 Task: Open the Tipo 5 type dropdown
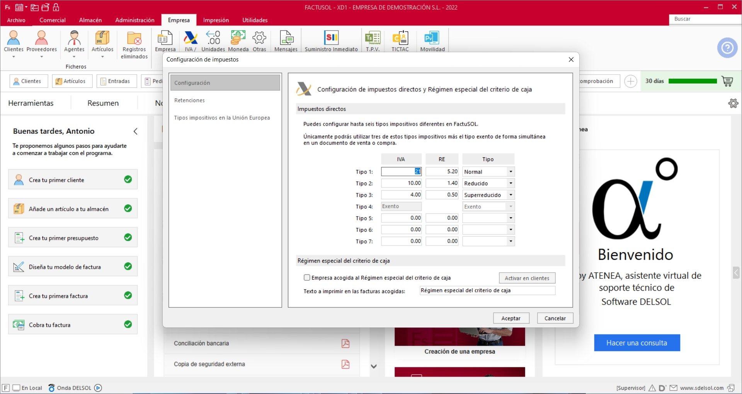pyautogui.click(x=511, y=218)
